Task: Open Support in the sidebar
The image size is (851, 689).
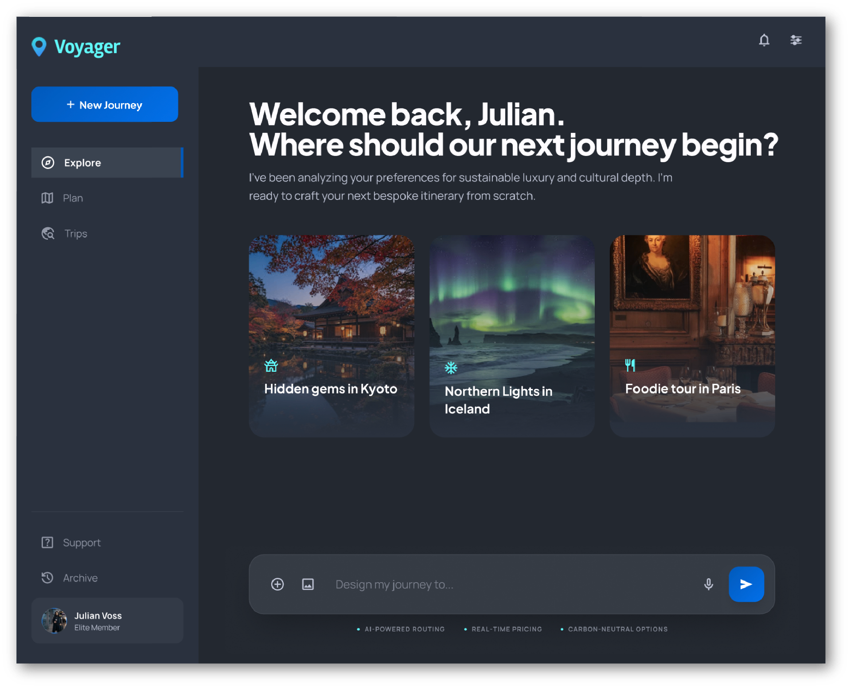Action: [107, 542]
